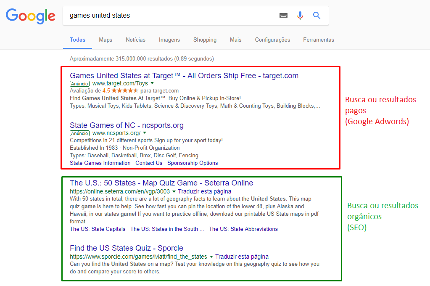Open the Configurações menu
This screenshot has height=286, width=430.
click(x=272, y=40)
